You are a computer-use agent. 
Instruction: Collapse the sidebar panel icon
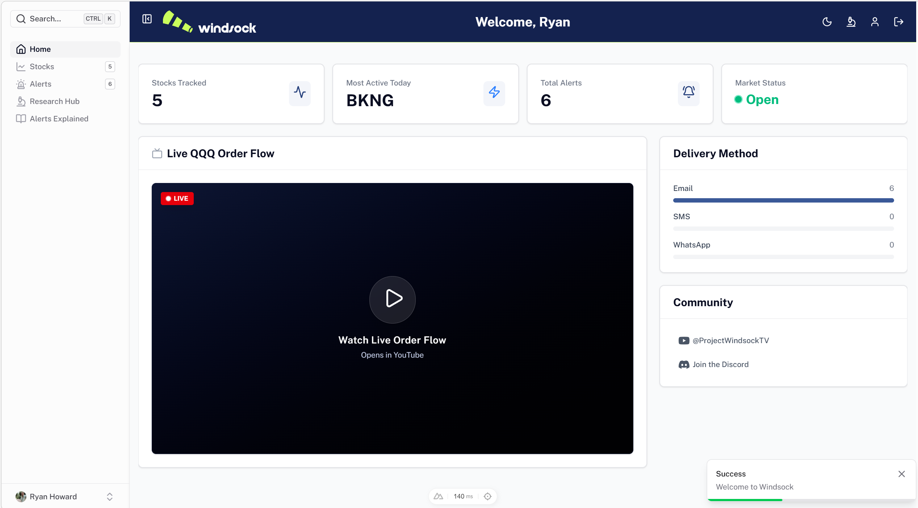(x=147, y=19)
